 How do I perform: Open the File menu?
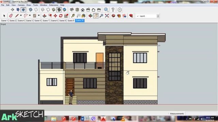pyautogui.click(x=2, y=5)
